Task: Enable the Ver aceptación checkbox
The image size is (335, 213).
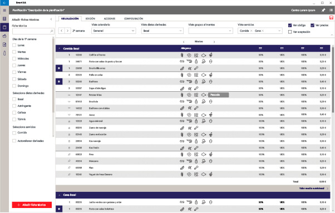Action: click(x=290, y=32)
